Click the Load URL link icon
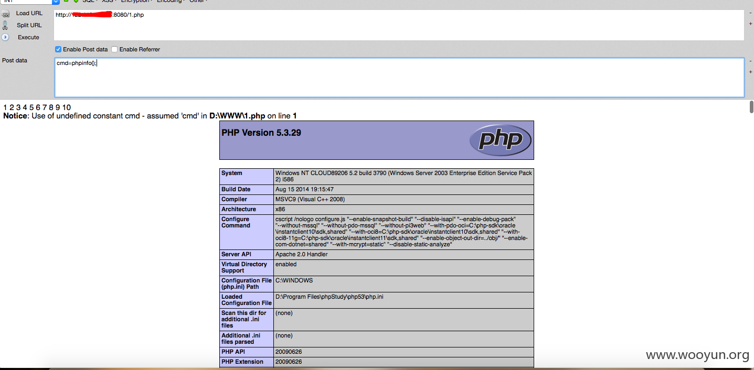 (5, 14)
